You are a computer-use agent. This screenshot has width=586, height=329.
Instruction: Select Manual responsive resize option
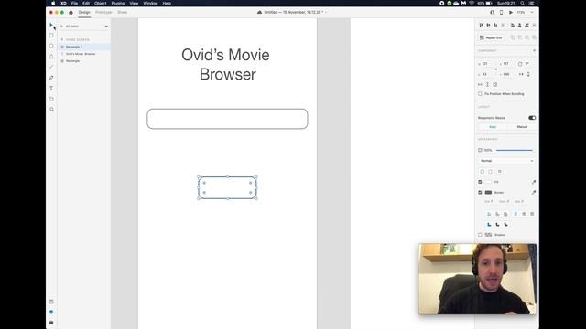[522, 127]
